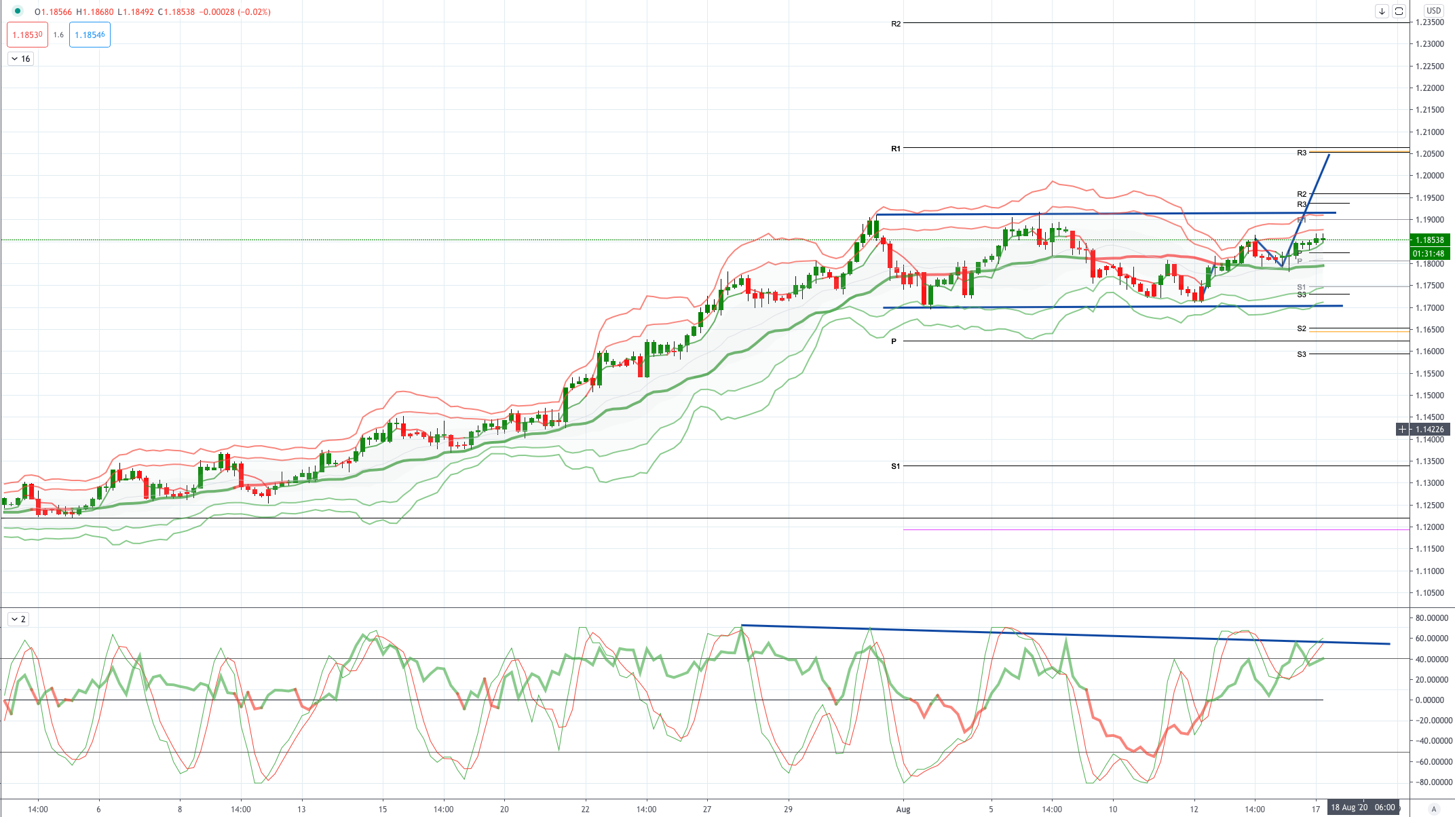
Task: Click the 01:31:48 countdown label
Action: (x=1430, y=253)
